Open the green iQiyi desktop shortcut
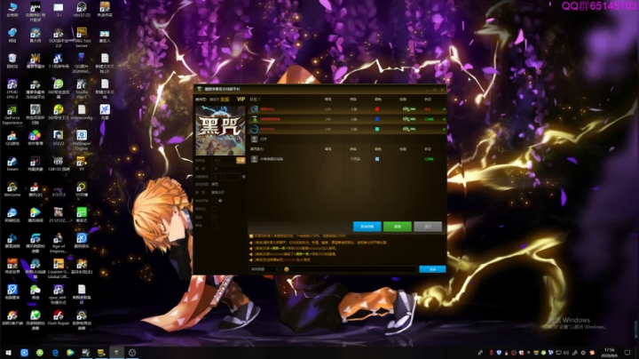639x359 pixels. point(82,214)
